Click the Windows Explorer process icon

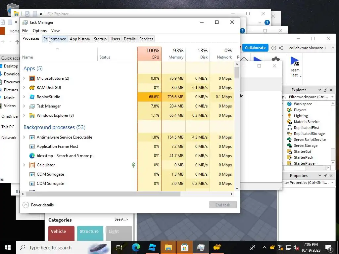(x=32, y=115)
